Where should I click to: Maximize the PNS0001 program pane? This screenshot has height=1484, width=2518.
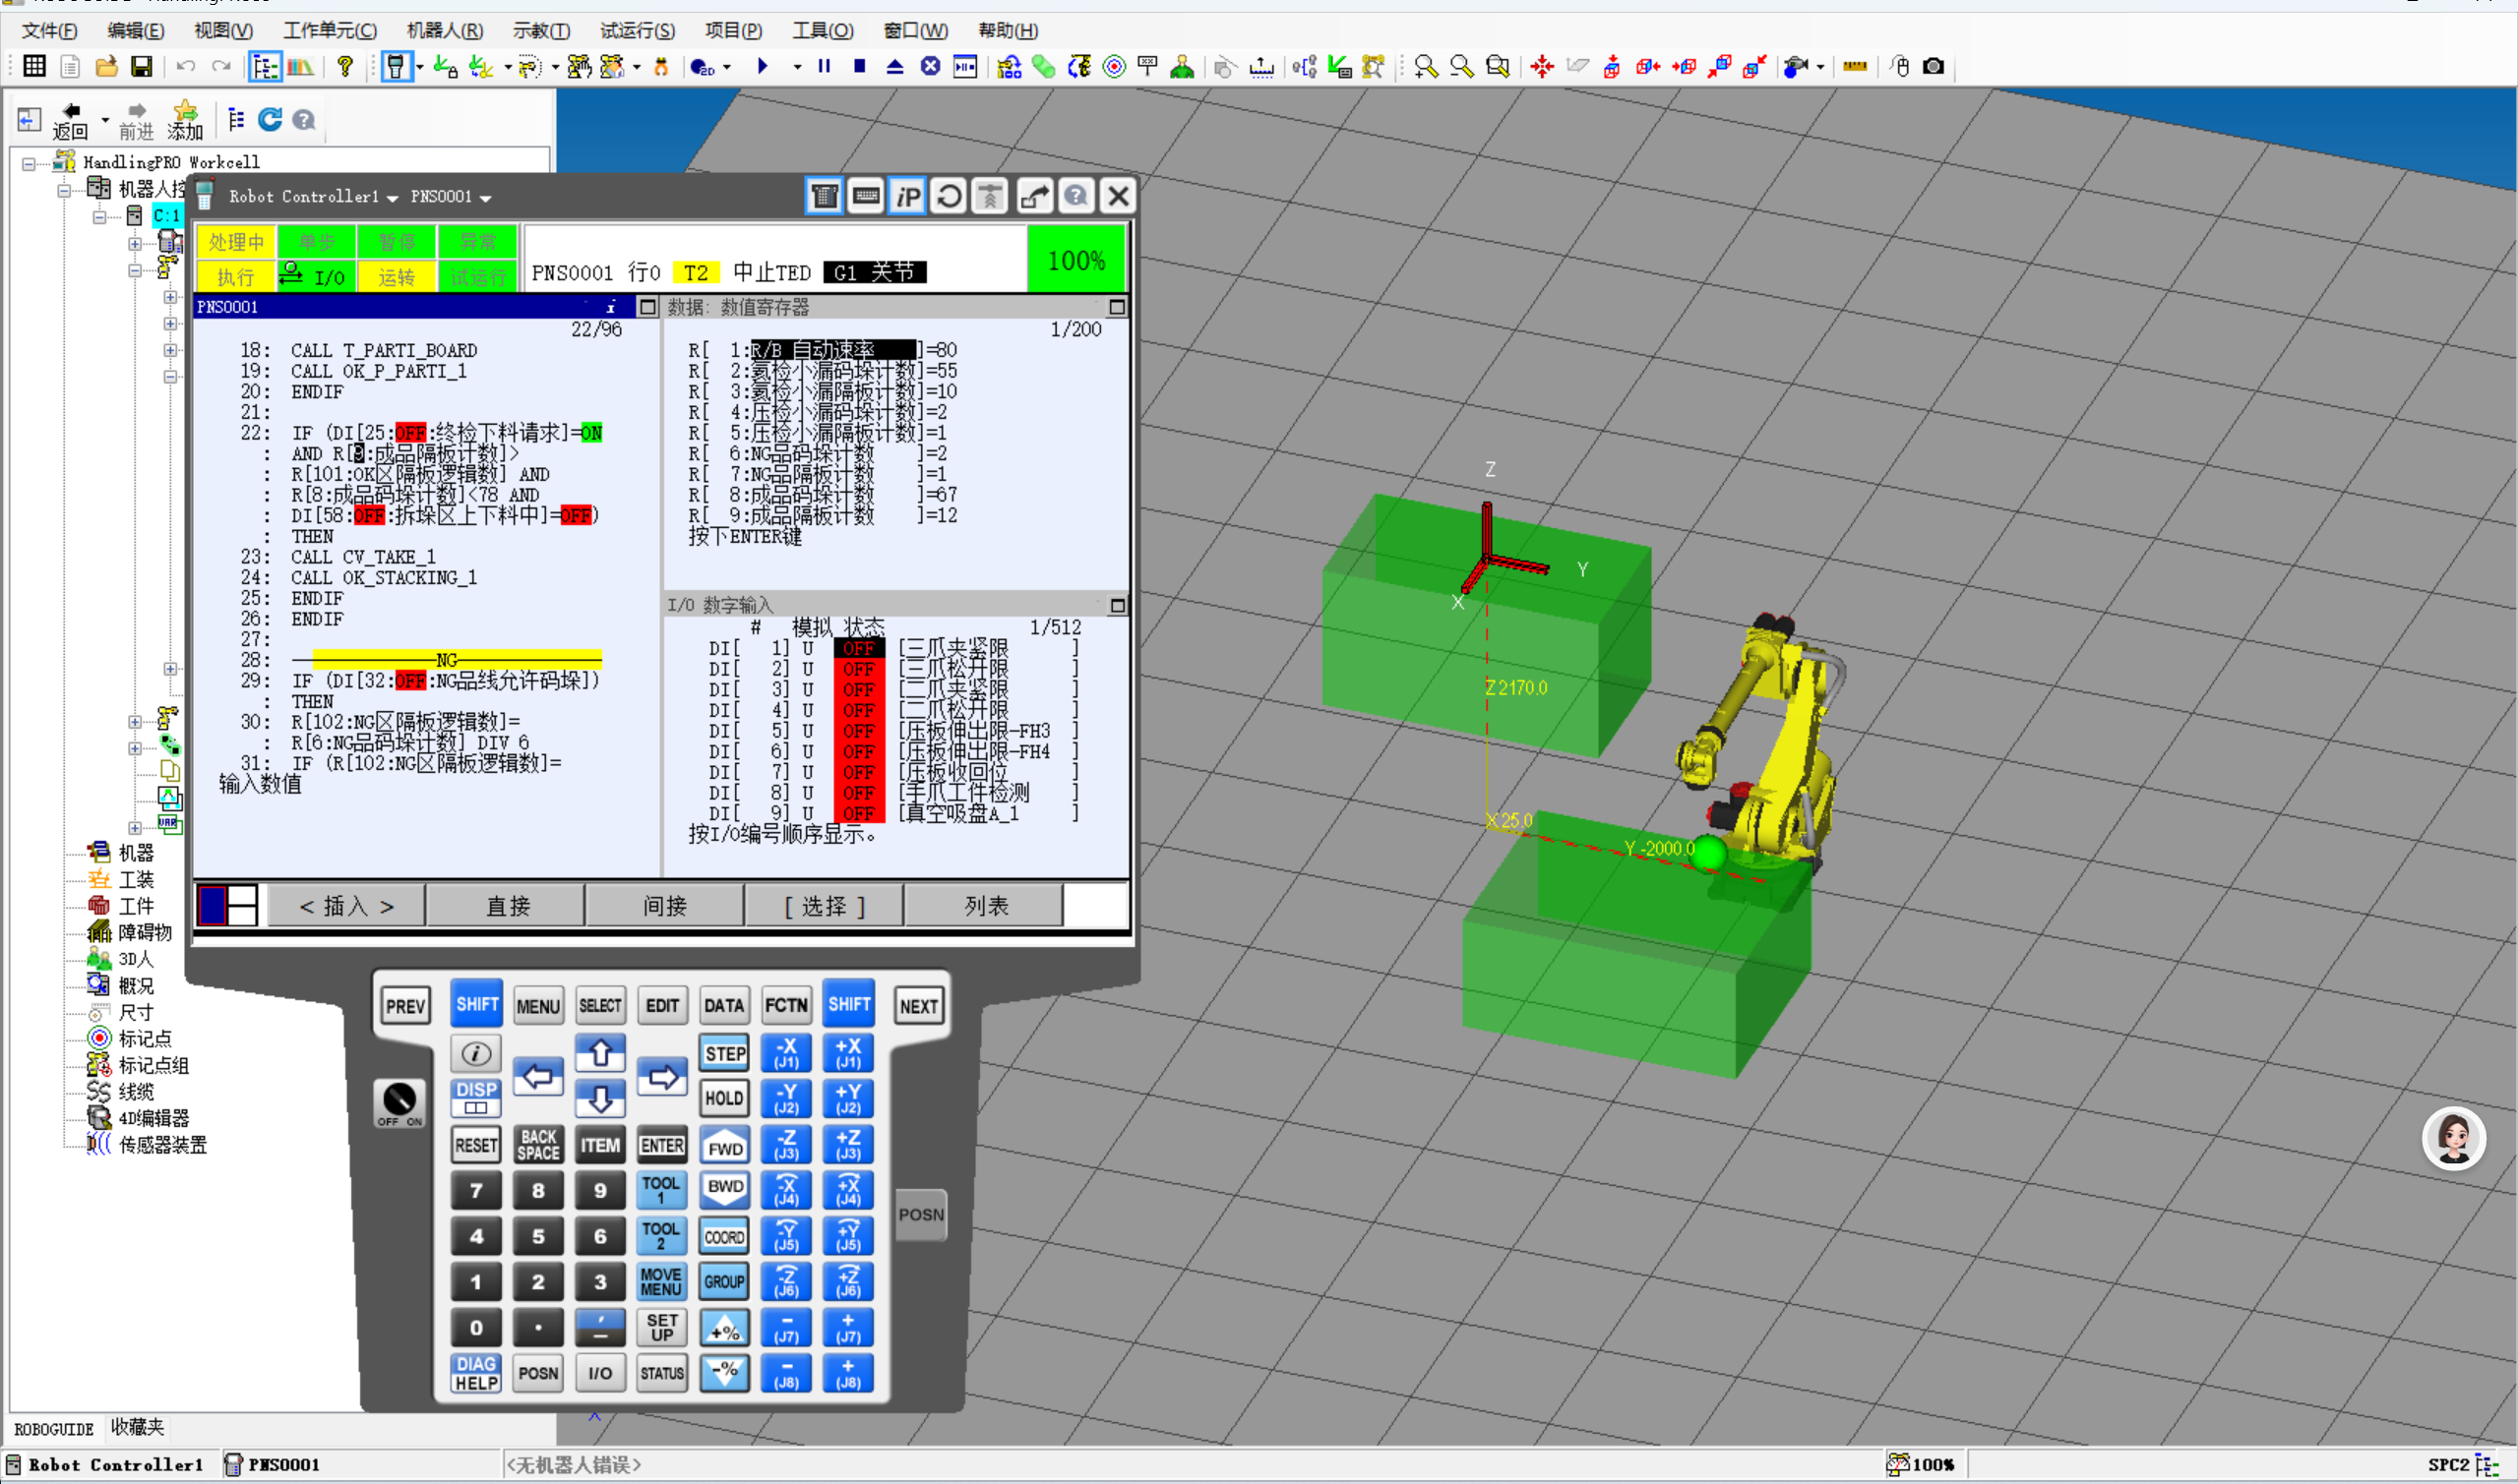point(647,307)
